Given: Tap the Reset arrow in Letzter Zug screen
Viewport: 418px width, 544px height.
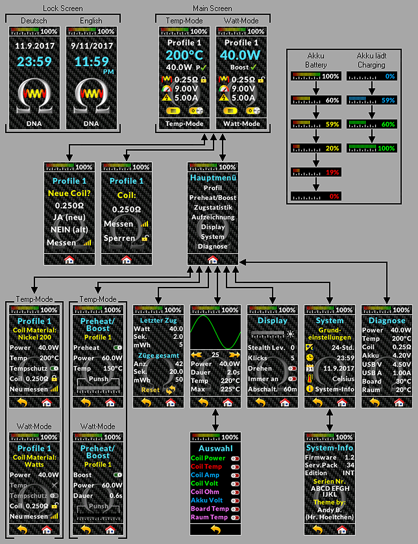Looking at the screenshot, I should 171,389.
